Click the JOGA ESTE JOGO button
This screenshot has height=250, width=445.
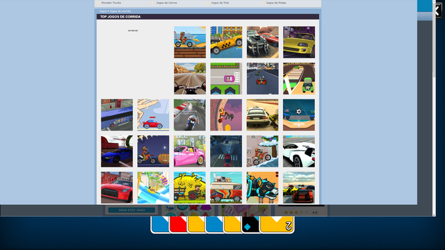[131, 210]
